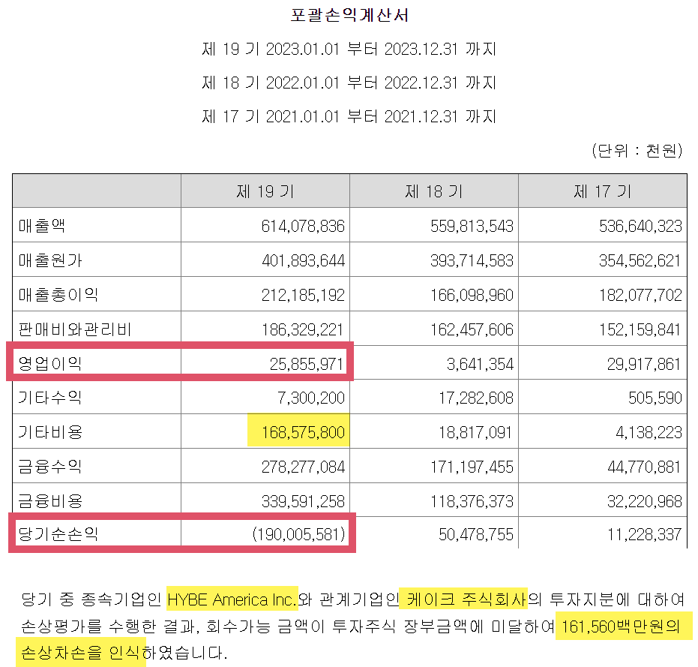Screen dimensions: 698x667
Task: Select the 매출총이익 row label
Action: [x=58, y=295]
